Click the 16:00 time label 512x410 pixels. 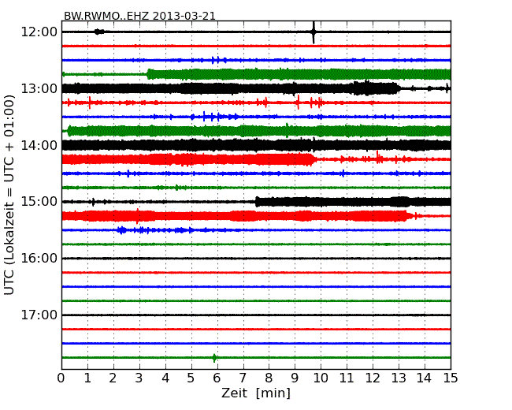tap(39, 259)
